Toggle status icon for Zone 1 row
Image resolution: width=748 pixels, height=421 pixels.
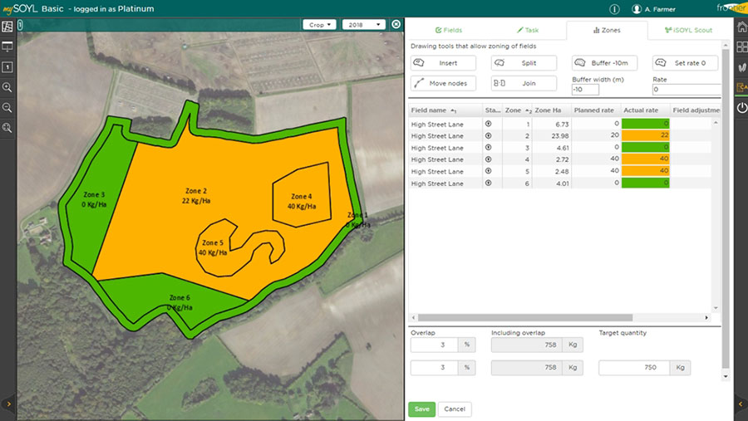coord(489,124)
